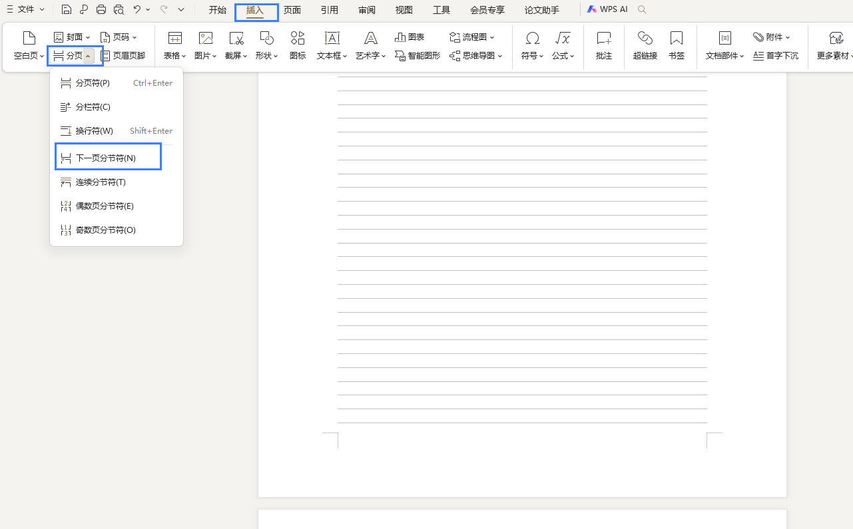Click the Save icon in quick access bar
The width and height of the screenshot is (853, 529).
coord(66,10)
